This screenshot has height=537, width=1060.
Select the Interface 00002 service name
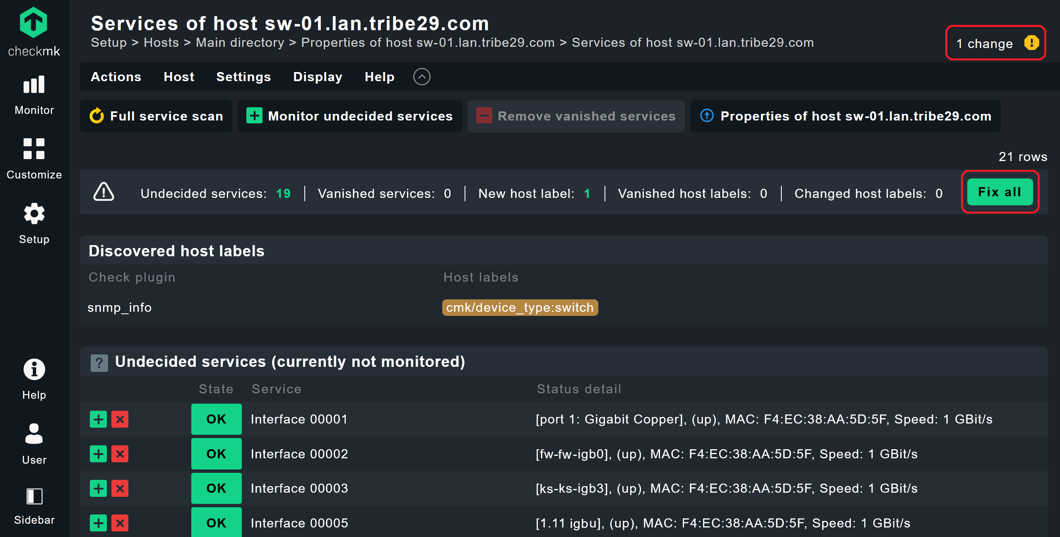pos(299,454)
